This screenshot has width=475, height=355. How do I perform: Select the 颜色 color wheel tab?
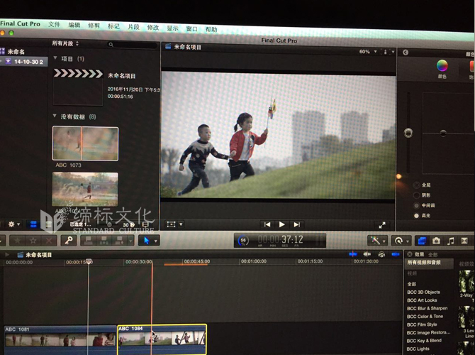click(442, 69)
